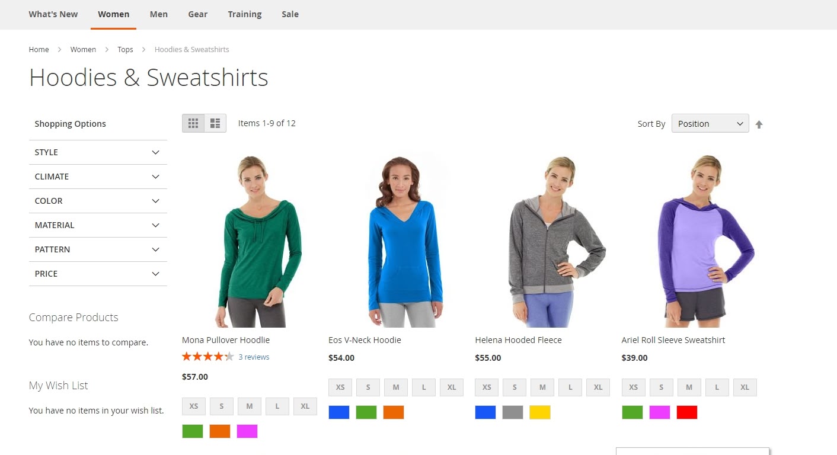Expand the PATTERN filter

(x=98, y=249)
